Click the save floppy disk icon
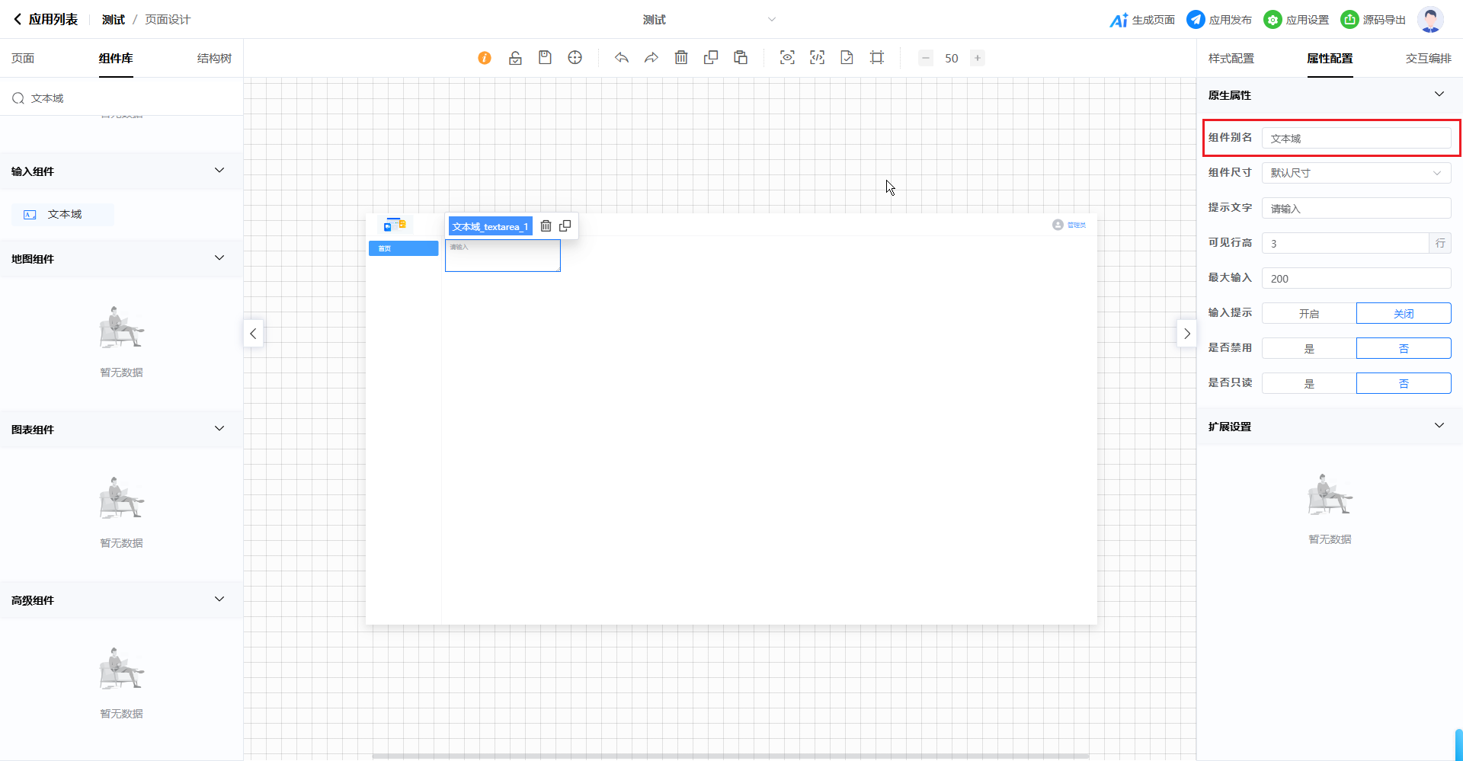 tap(545, 58)
